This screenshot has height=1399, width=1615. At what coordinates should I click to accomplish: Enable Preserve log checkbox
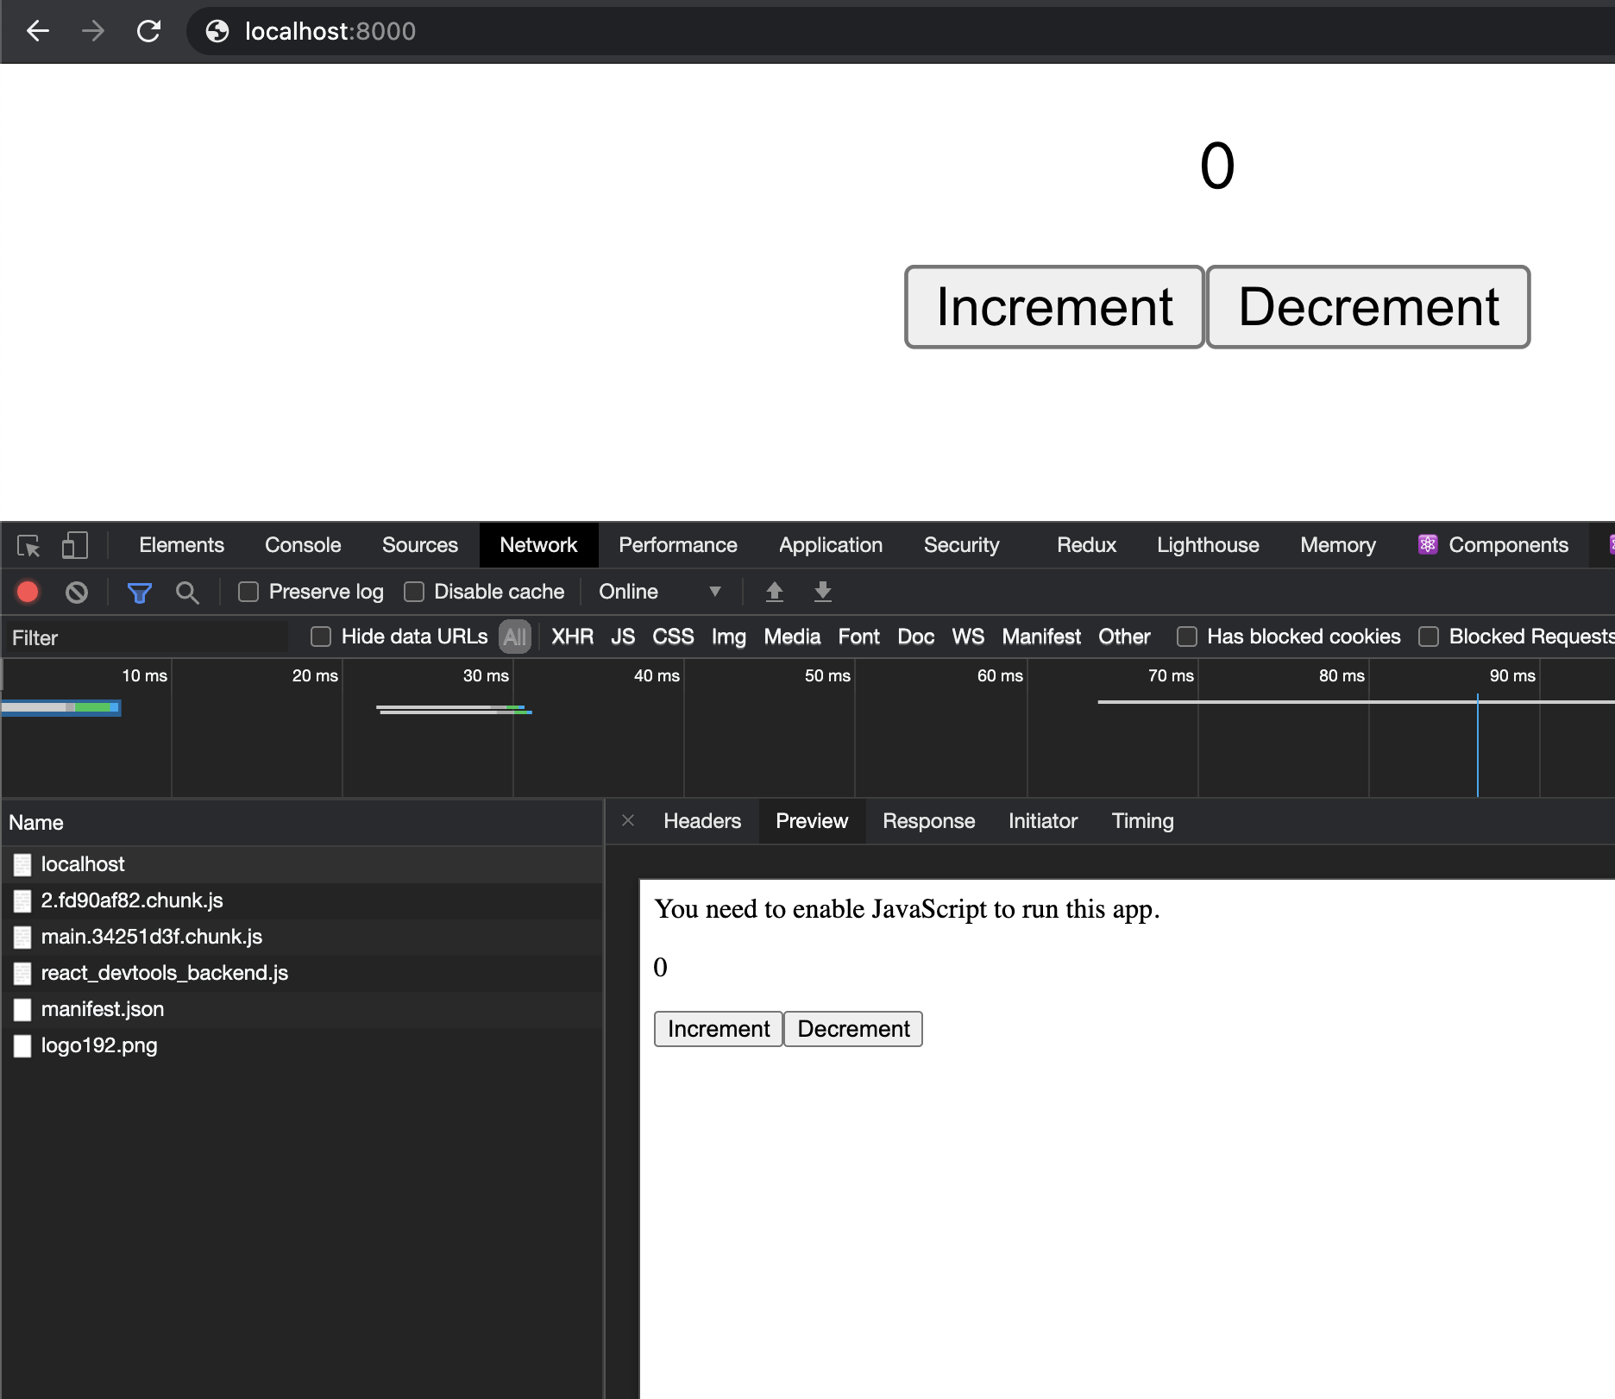(x=248, y=592)
